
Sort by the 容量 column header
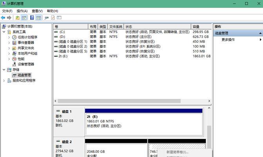click(x=201, y=27)
